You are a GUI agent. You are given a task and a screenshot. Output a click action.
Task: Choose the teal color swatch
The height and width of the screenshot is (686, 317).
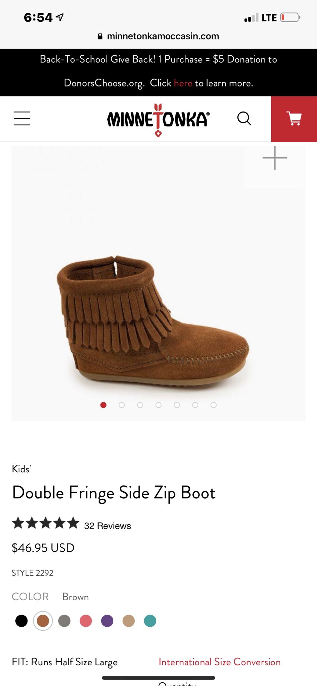click(x=150, y=621)
